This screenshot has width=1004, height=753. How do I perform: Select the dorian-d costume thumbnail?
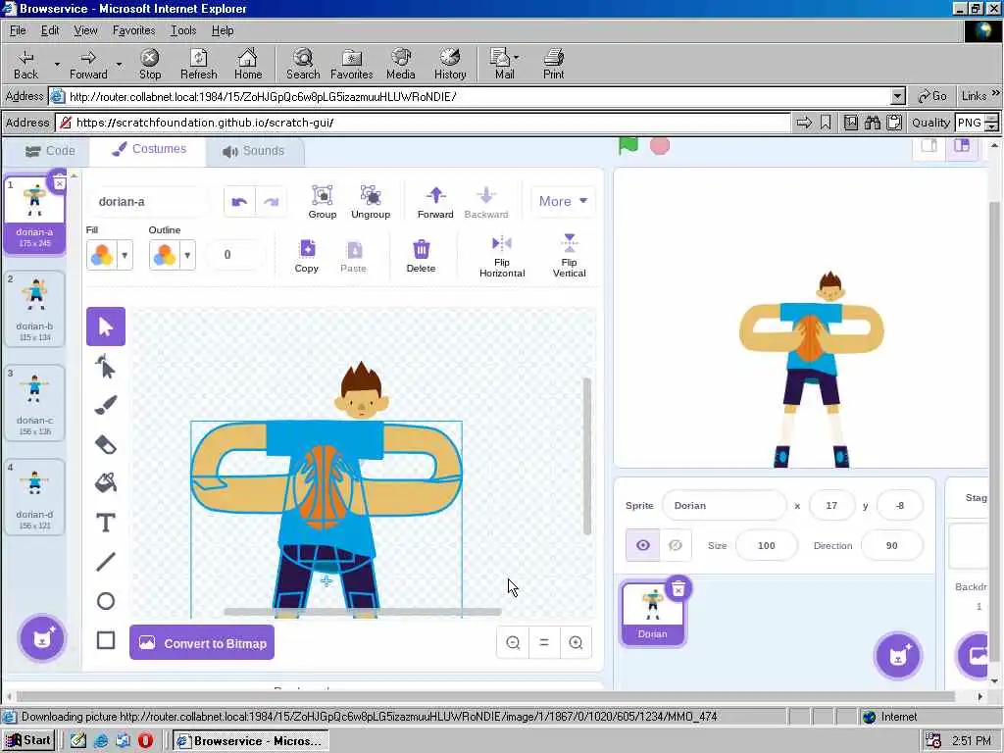coord(34,497)
